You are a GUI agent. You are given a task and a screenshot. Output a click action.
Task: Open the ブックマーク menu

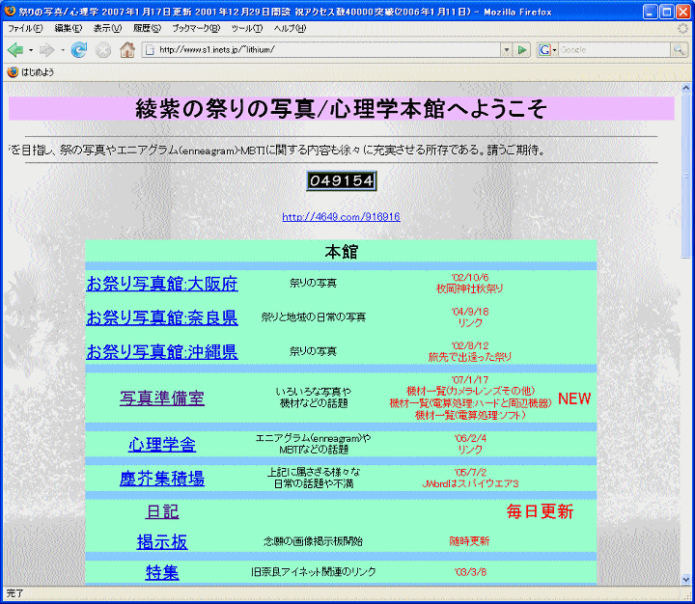pos(196,28)
